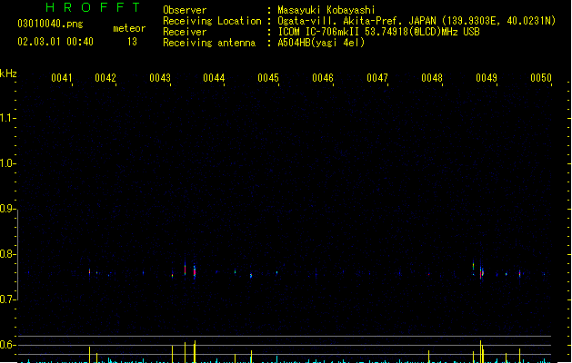Click the 0041 time marker
572x363 pixels.
coord(61,78)
